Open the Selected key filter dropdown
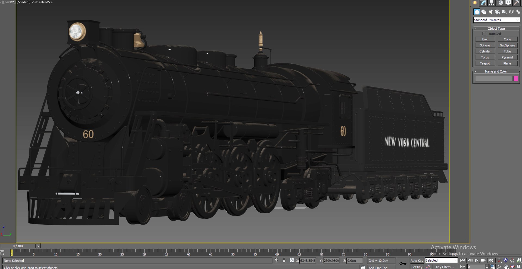The height and width of the screenshot is (269, 522). coord(441,261)
